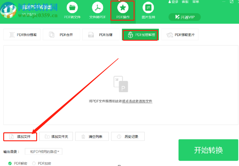Select the PDF解密 radio option
The height and width of the screenshot is (166, 239).
point(10,163)
